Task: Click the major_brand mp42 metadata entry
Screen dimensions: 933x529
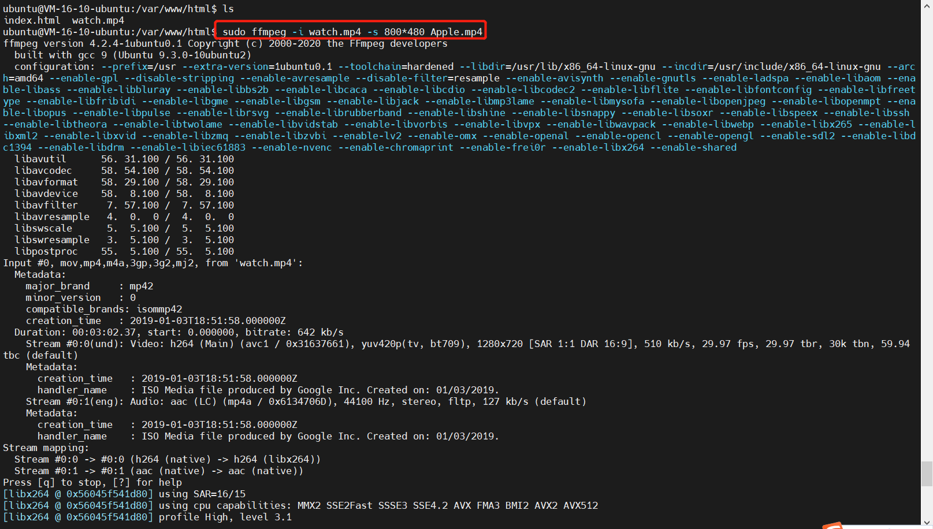Action: tap(87, 286)
